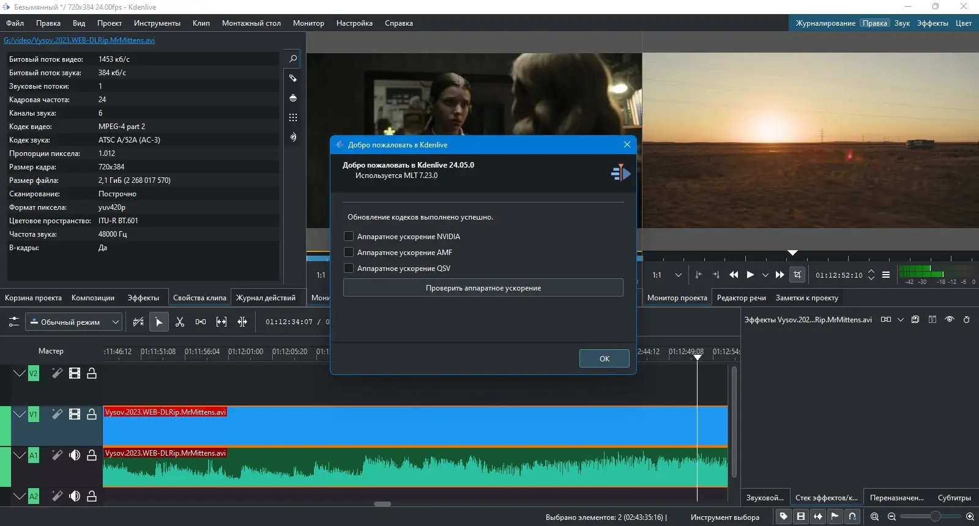Click the selection arrow tool

[158, 322]
